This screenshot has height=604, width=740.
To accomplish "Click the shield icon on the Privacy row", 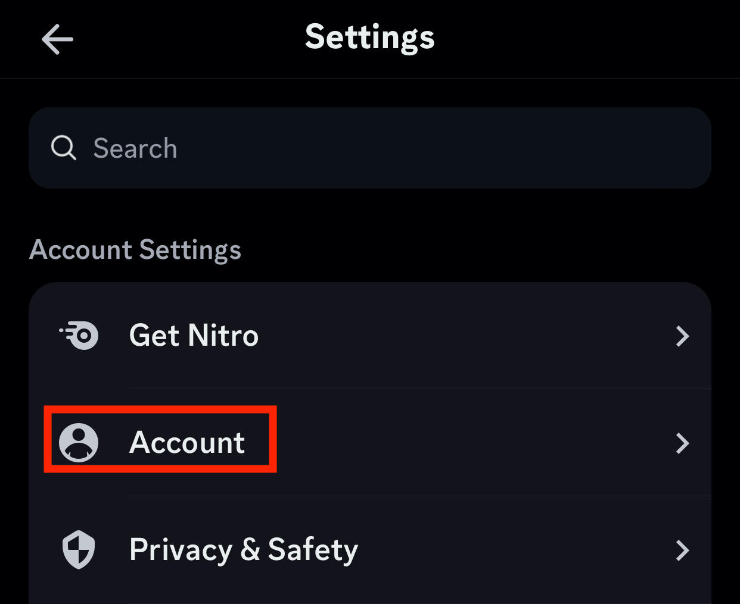I will [78, 550].
